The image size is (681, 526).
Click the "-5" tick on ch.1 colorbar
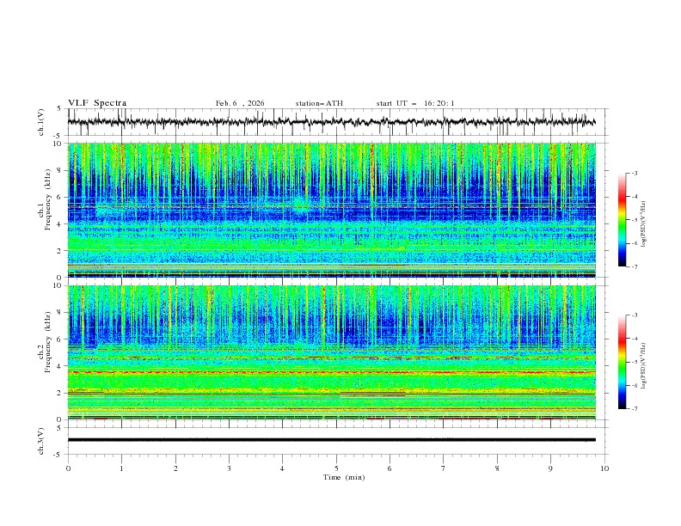(x=635, y=220)
